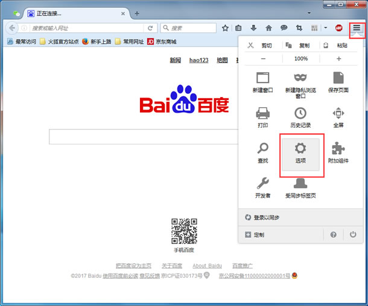Screen dimensions: 368x306
Task: Click 使用百度前必读 footer link
Action: click(120, 276)
